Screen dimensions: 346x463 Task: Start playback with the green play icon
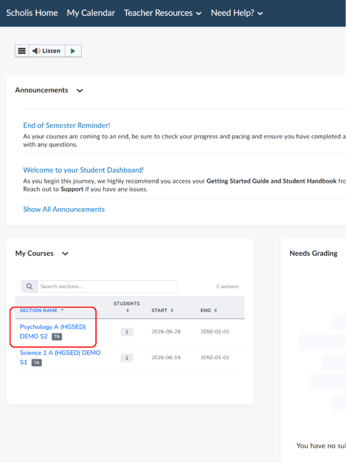(x=73, y=51)
